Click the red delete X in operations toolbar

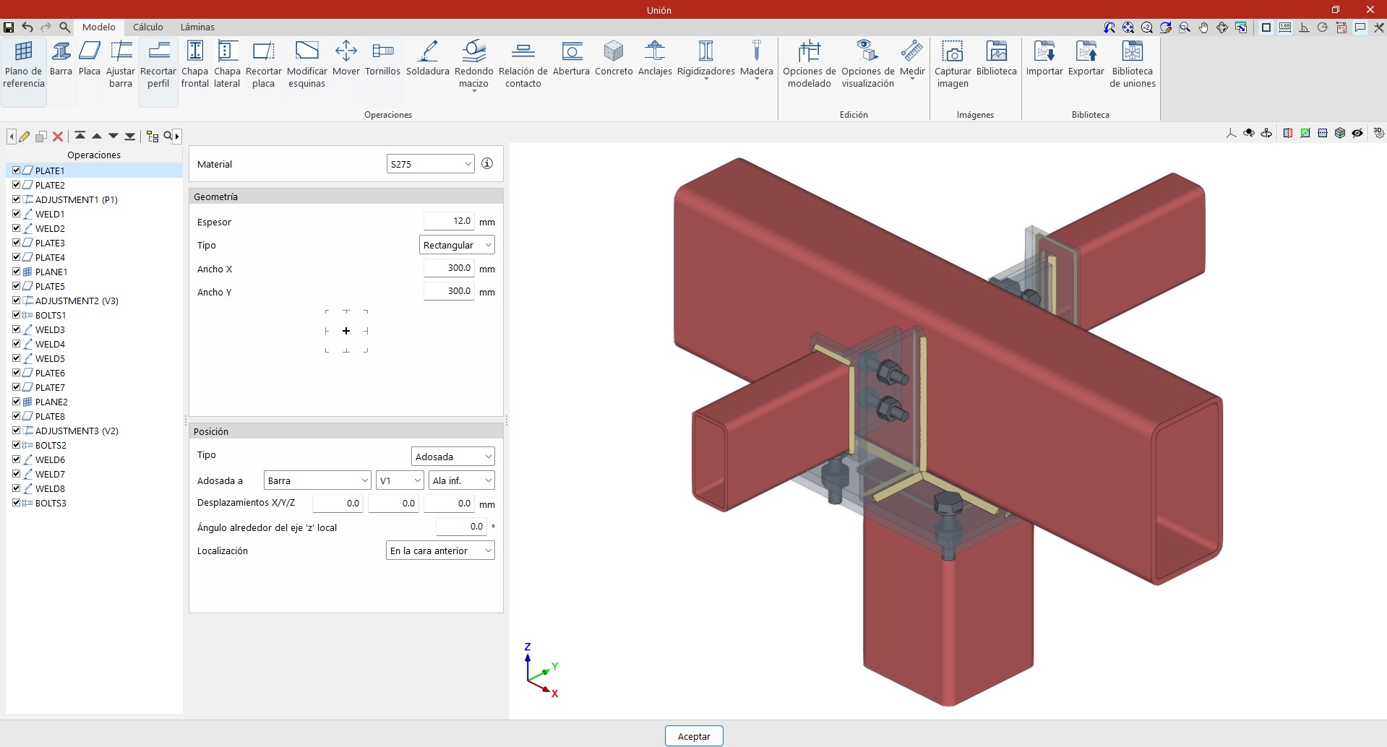click(58, 136)
